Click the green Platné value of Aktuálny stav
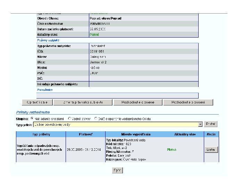 pos(94,34)
